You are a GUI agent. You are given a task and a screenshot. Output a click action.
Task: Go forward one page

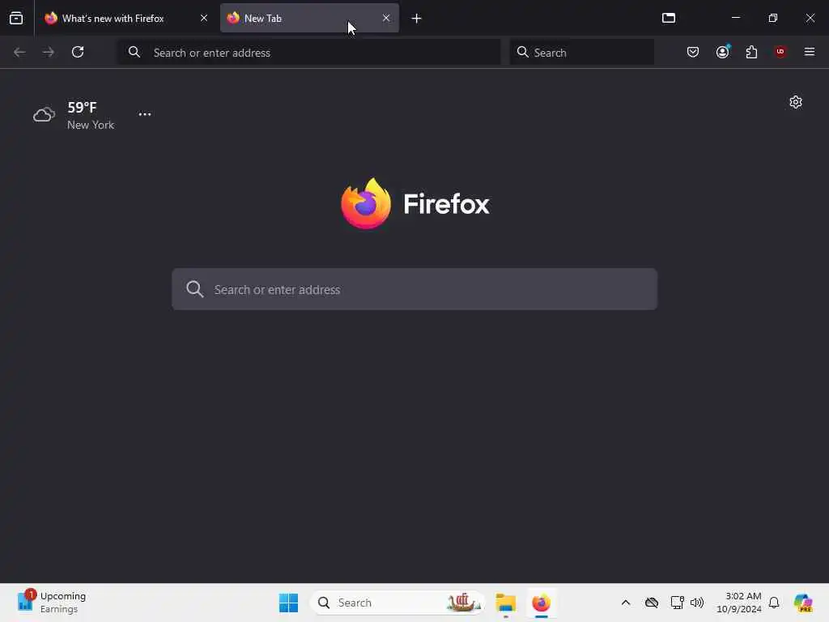48,52
